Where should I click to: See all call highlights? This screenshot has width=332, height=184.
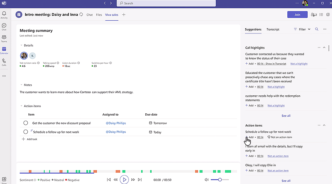[x=286, y=116]
